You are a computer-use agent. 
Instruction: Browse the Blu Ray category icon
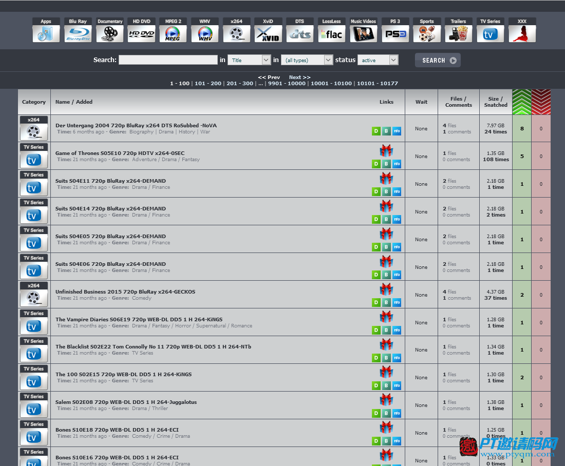click(x=78, y=30)
